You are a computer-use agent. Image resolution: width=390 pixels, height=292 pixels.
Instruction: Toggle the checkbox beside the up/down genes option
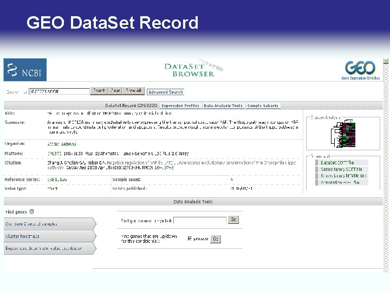pyautogui.click(x=190, y=238)
